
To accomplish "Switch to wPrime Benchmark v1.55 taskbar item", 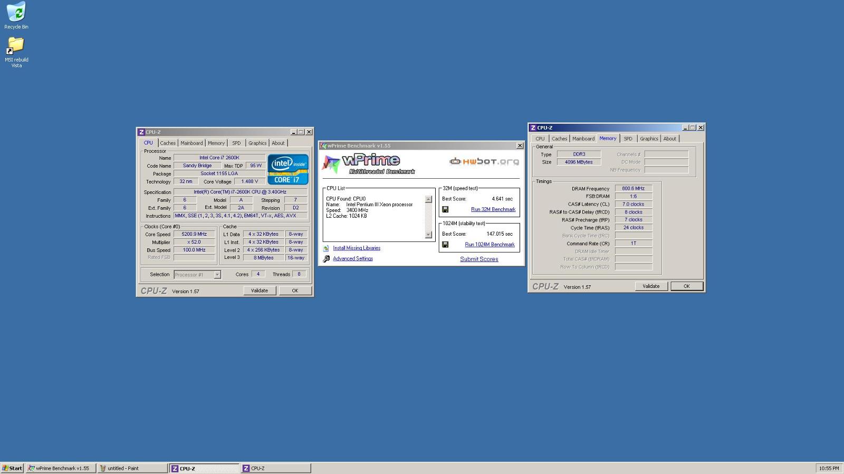I will (x=61, y=468).
